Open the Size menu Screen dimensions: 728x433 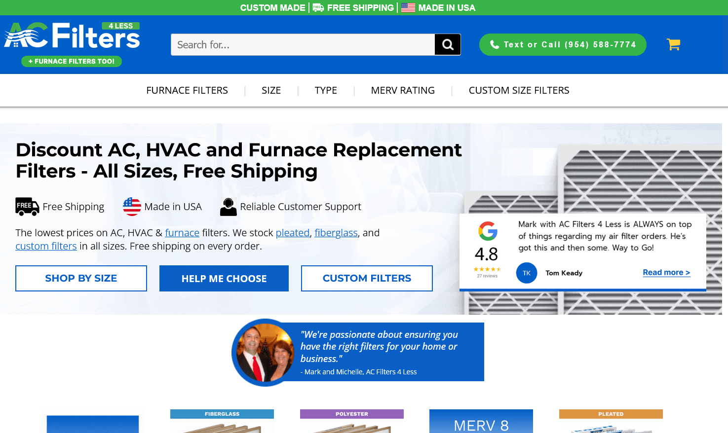271,90
